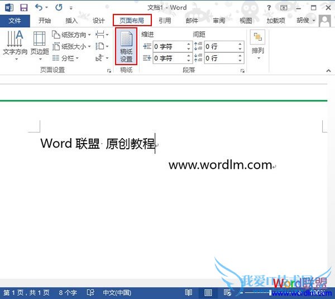Click the proofing check icon in status bar
The width and height of the screenshot is (335, 299).
pyautogui.click(x=89, y=293)
